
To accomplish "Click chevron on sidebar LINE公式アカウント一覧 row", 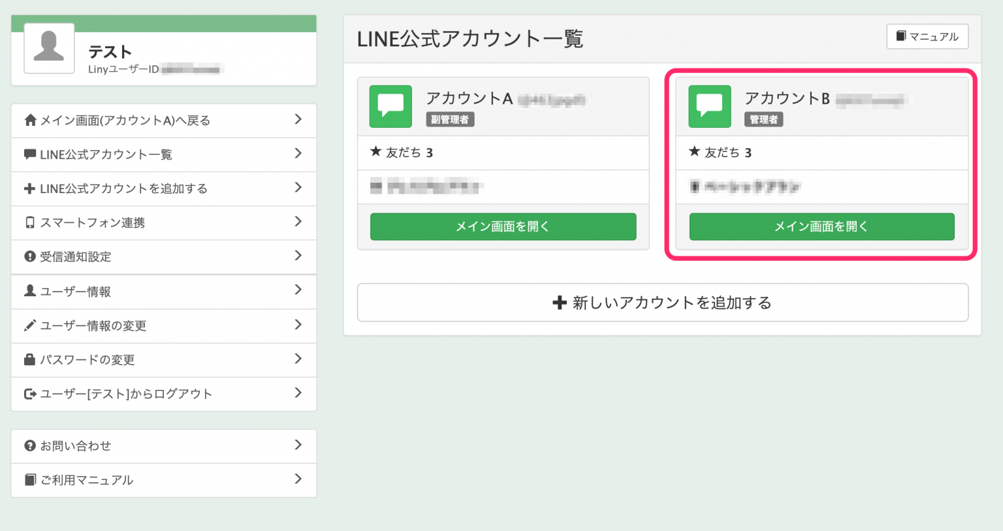I will [298, 153].
